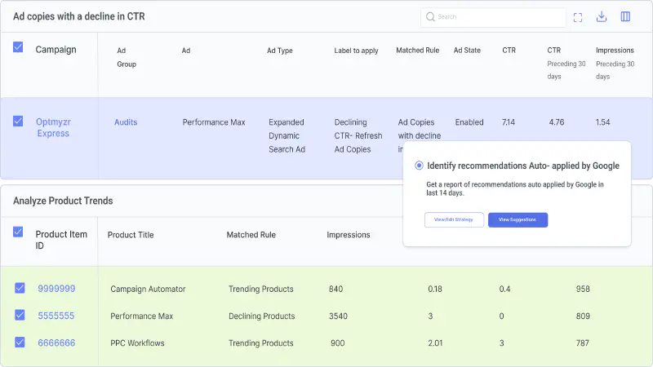Open the column chooser icon
The height and width of the screenshot is (367, 653).
tap(625, 16)
